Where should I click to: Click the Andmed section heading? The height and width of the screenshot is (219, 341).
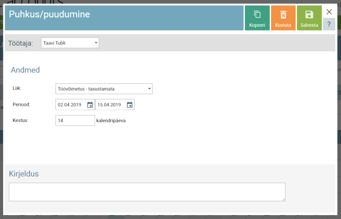pyautogui.click(x=25, y=70)
